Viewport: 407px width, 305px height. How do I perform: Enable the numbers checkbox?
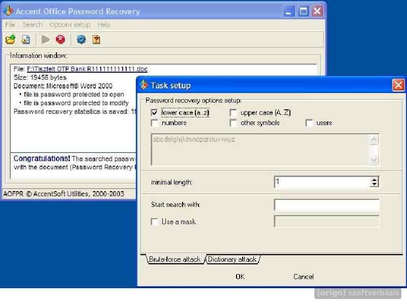pyautogui.click(x=155, y=123)
